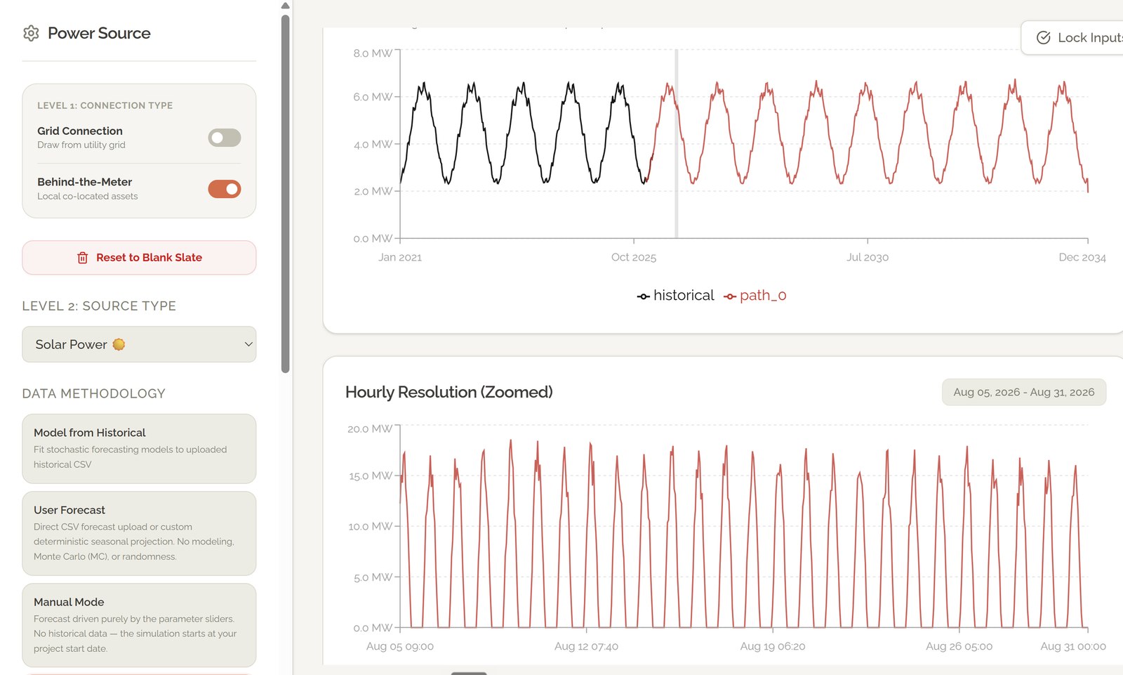This screenshot has width=1123, height=675.
Task: Enable the Grid Connection toggle
Action: (x=225, y=138)
